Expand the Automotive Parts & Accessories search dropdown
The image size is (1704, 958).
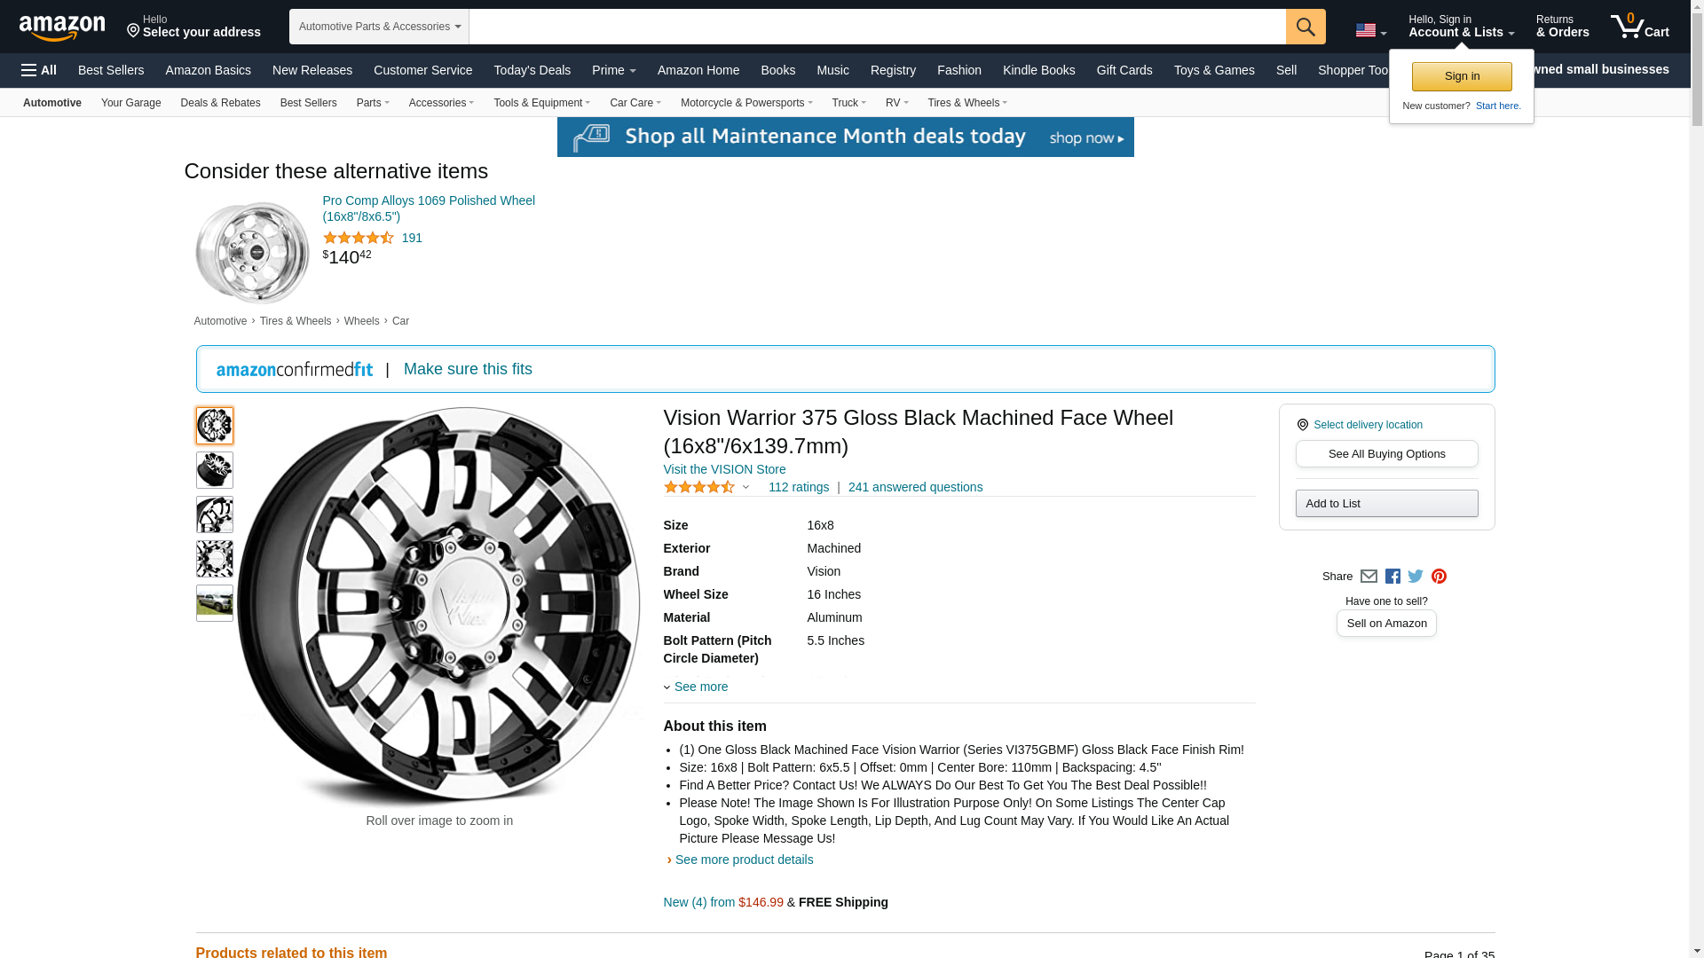point(379,27)
